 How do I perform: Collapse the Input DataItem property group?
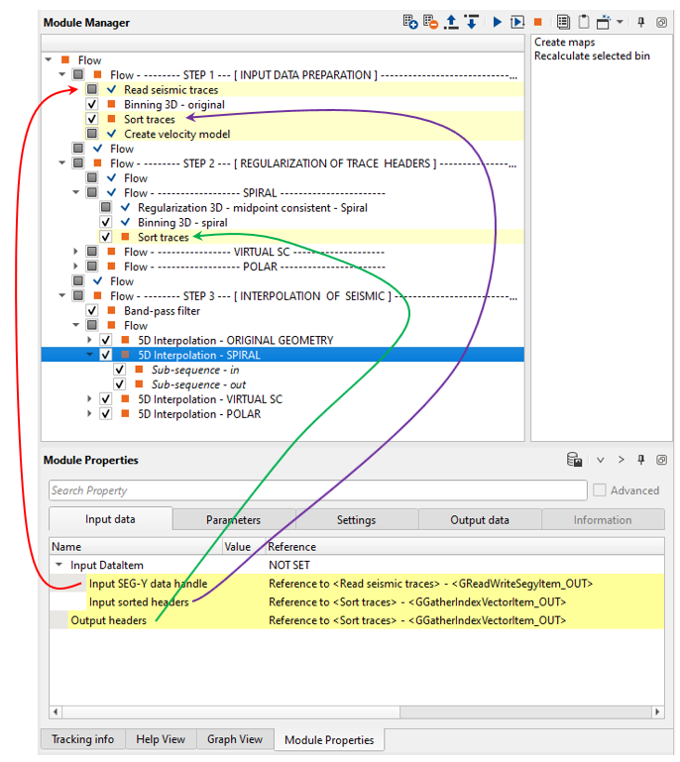pos(57,566)
